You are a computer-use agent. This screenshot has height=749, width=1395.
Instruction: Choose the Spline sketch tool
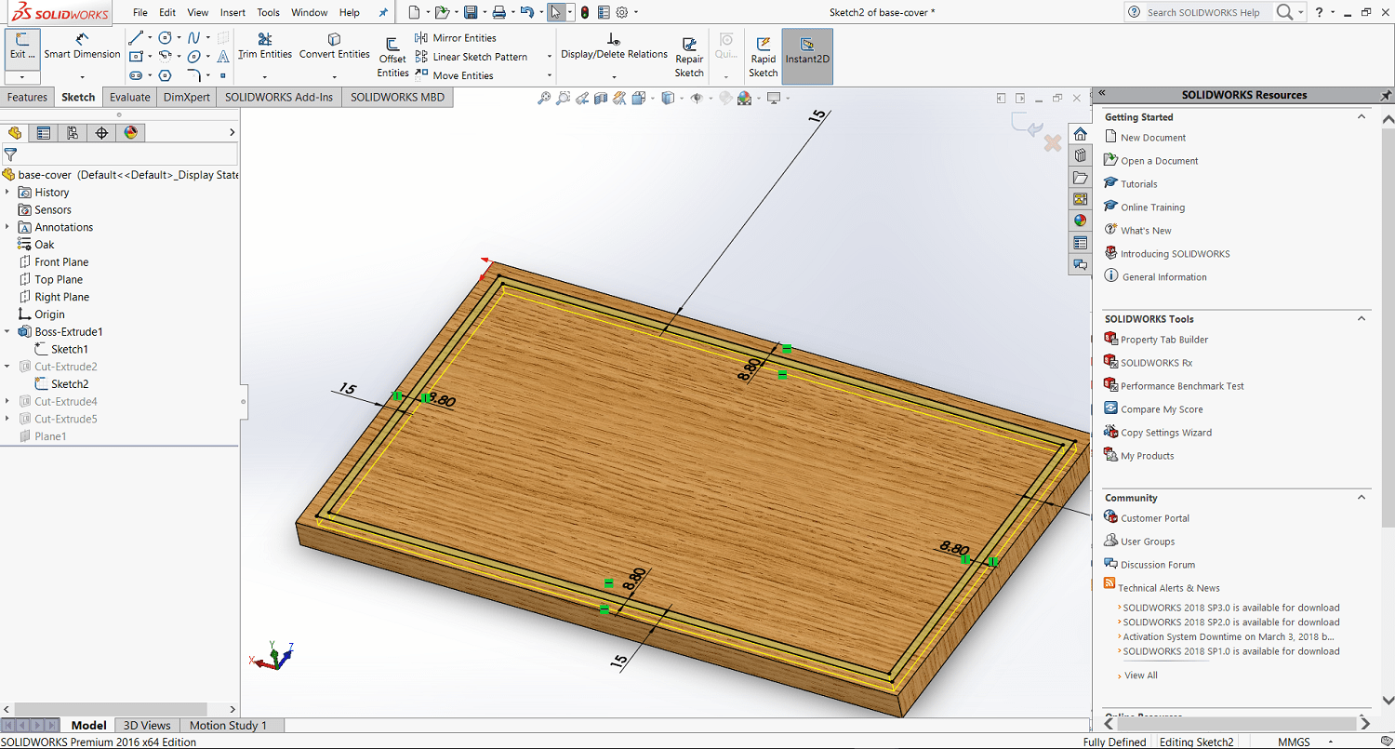click(x=193, y=38)
